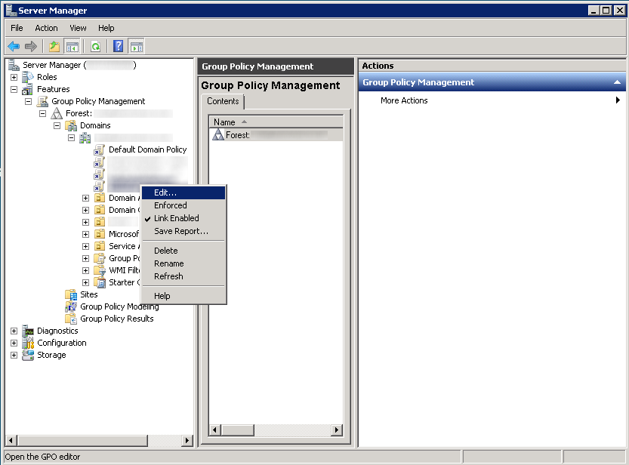Screen dimensions: 629x465
Task: Select the Roles label in the tree
Action: pos(47,77)
